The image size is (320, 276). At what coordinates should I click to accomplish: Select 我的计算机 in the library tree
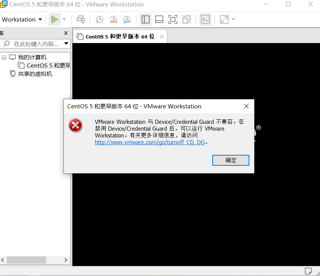point(32,57)
